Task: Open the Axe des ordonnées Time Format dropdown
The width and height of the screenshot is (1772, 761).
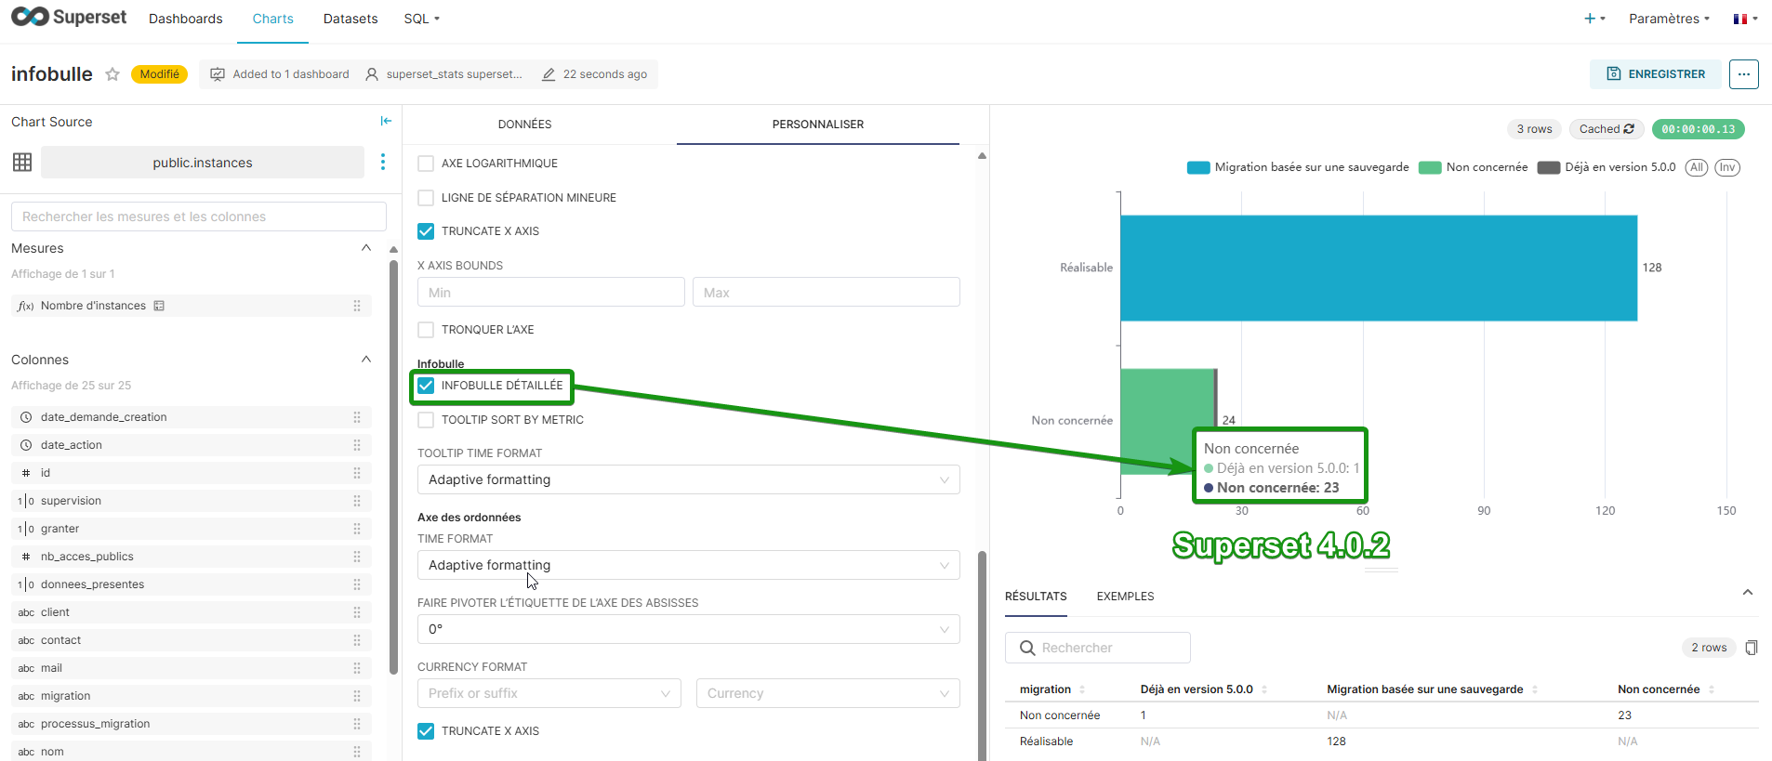Action: (x=688, y=565)
